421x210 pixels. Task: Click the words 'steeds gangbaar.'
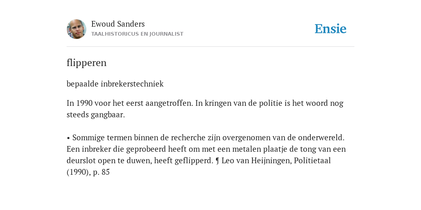click(95, 115)
